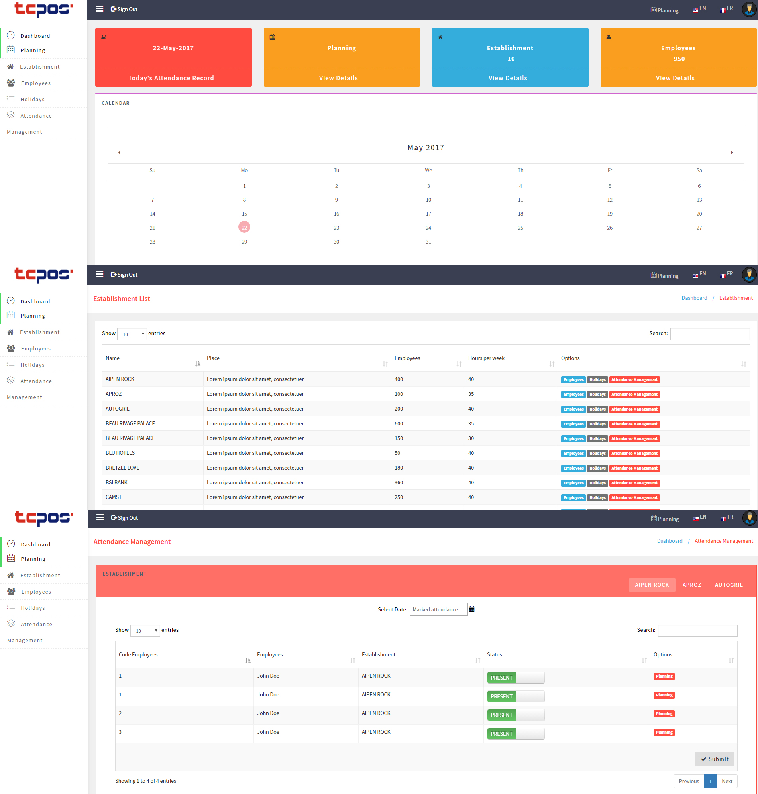Open the Marked attendance date selector
This screenshot has height=794, width=758.
tap(438, 609)
